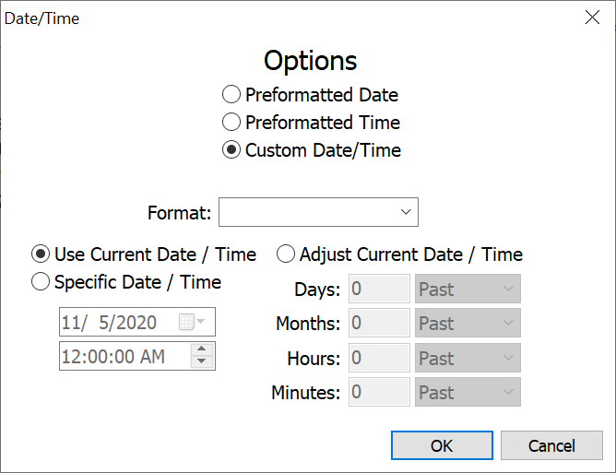Open the calendar picker icon in date field
Viewport: 616px width, 473px height.
pyautogui.click(x=191, y=323)
